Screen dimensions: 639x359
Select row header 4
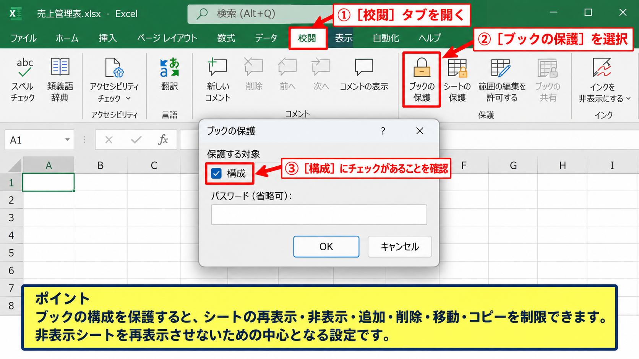(x=11, y=235)
